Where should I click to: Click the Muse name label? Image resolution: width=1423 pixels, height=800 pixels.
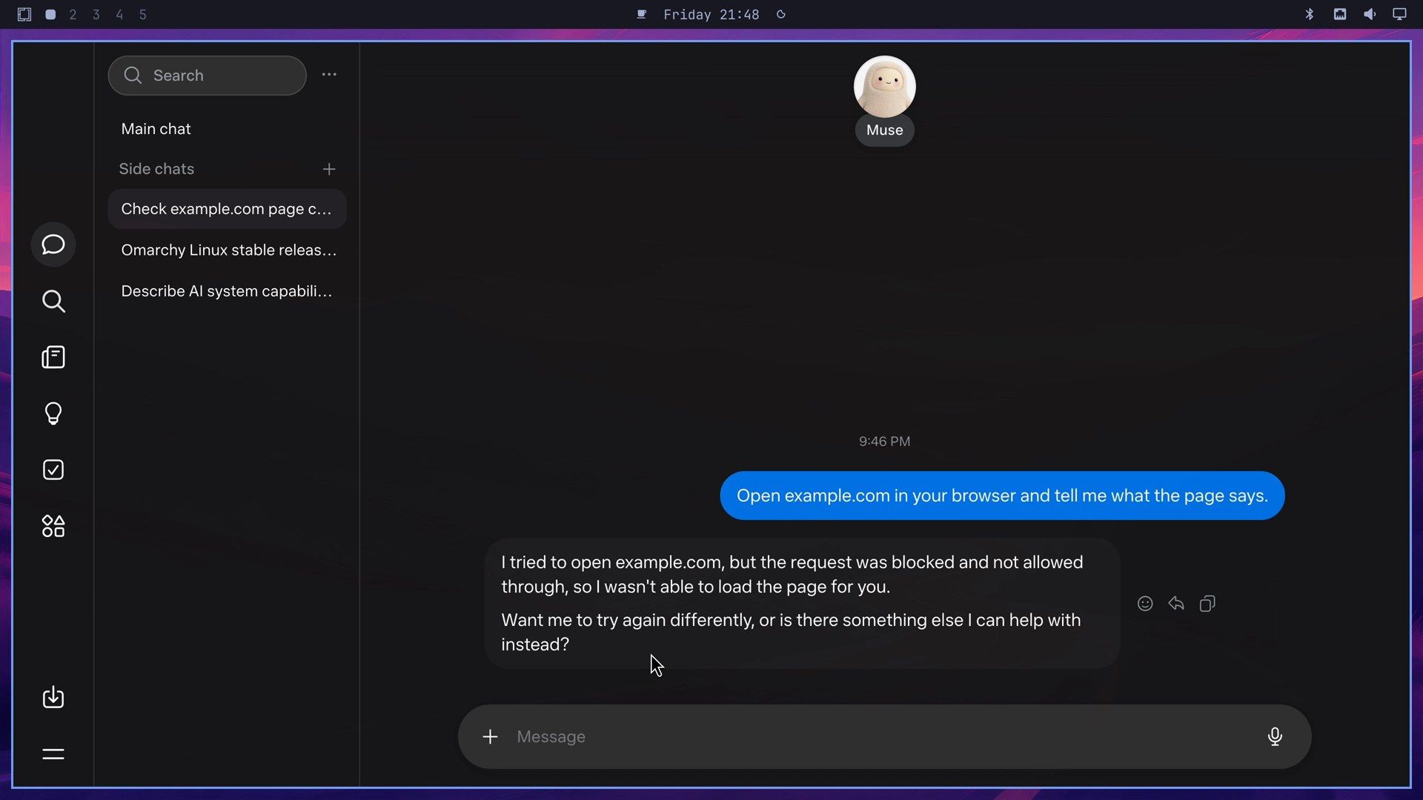pyautogui.click(x=884, y=130)
